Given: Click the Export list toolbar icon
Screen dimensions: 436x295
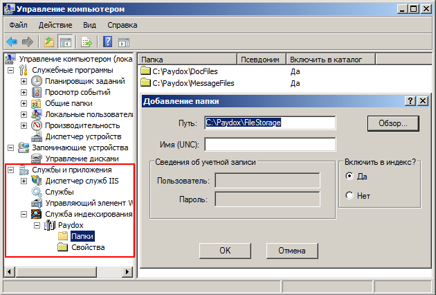Looking at the screenshot, I should point(87,42).
